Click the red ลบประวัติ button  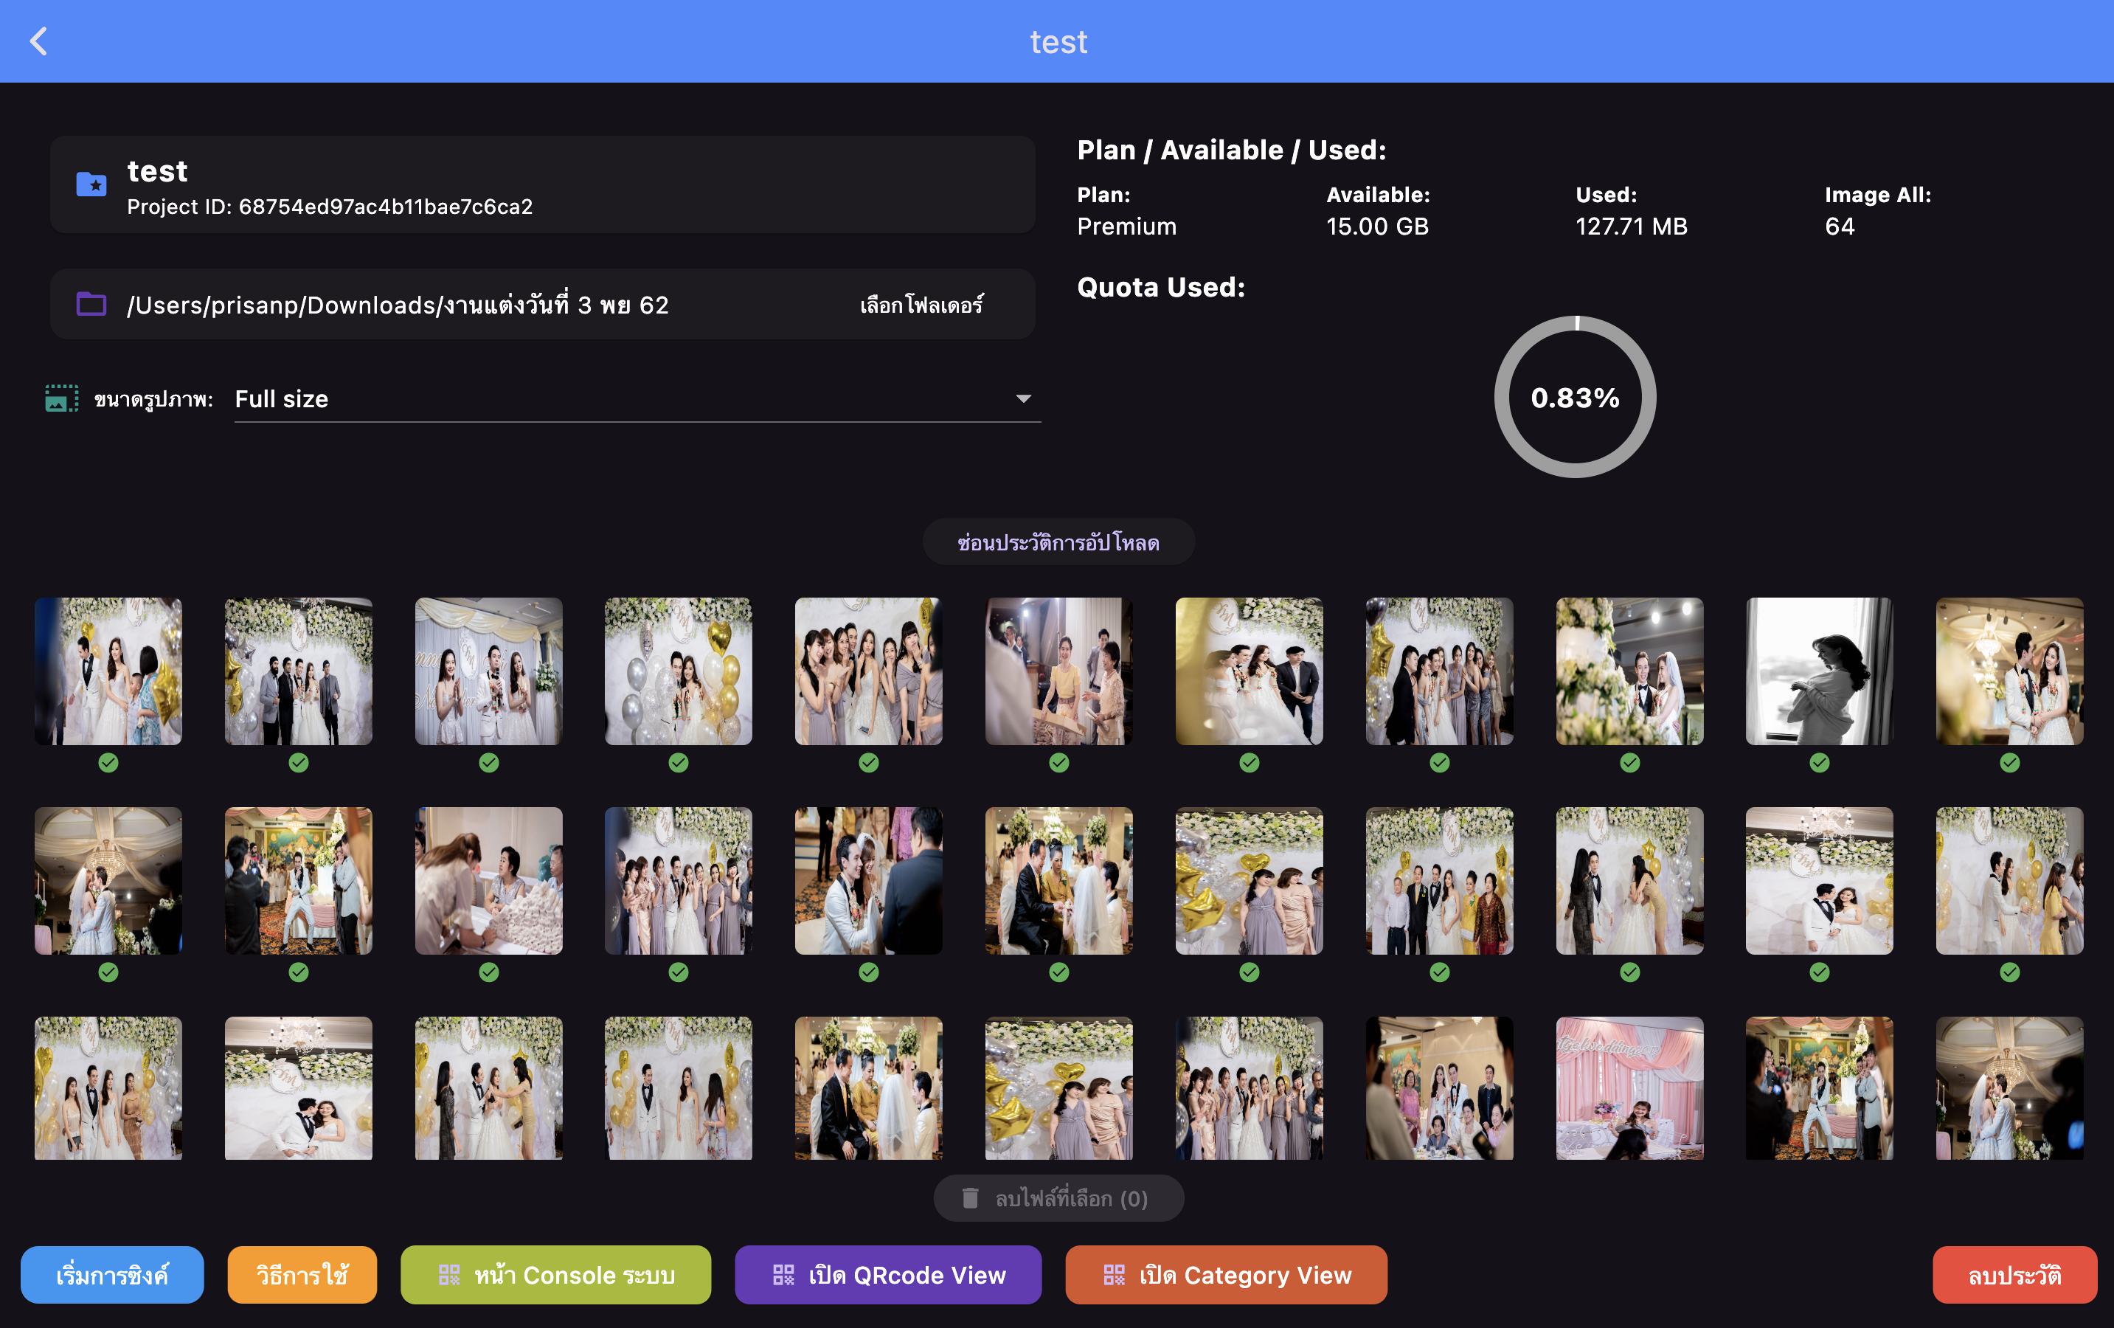coord(2014,1274)
